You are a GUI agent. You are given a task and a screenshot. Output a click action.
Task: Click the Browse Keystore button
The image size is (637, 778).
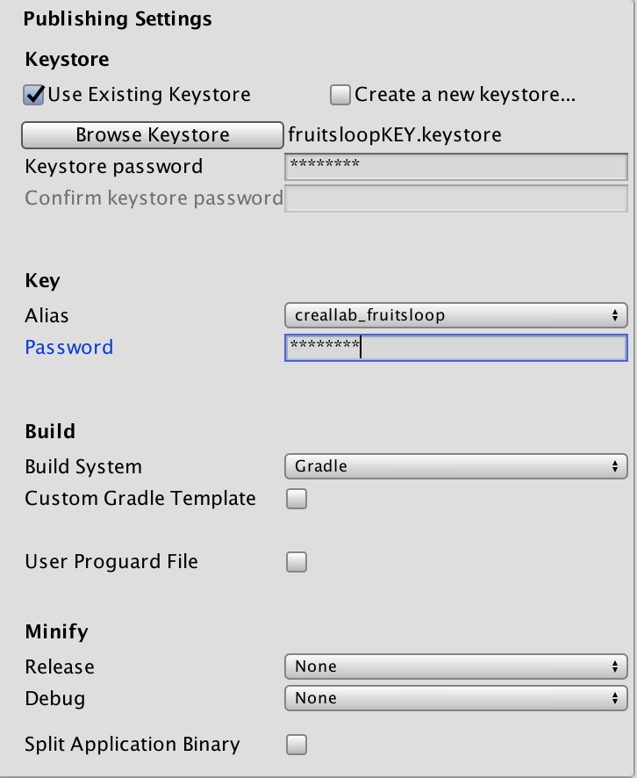(x=151, y=134)
